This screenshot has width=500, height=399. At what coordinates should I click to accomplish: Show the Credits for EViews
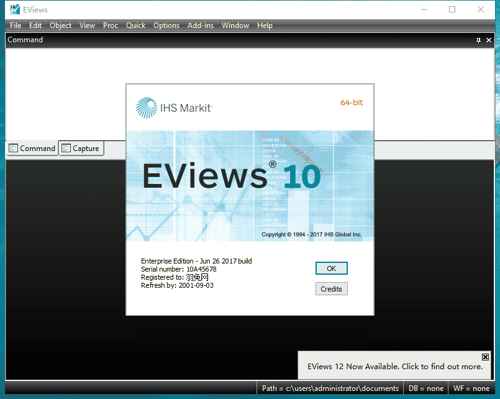coord(331,289)
